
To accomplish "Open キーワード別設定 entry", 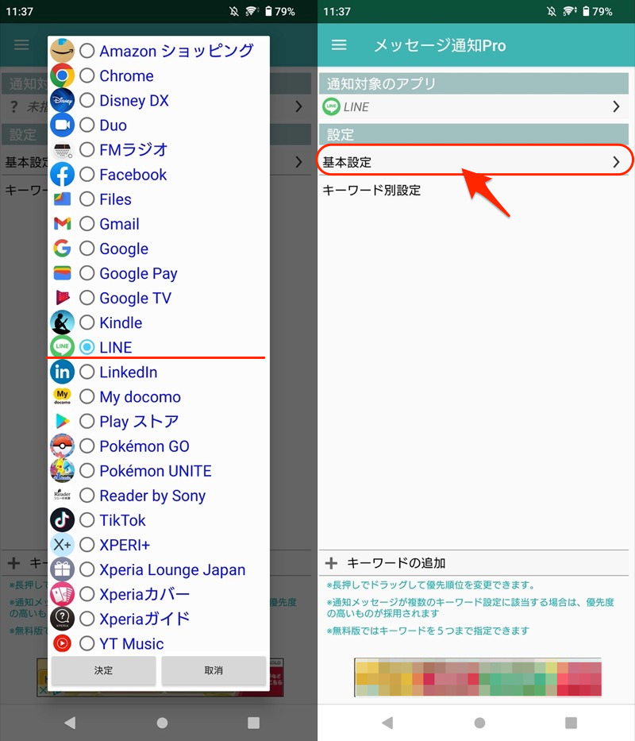I will point(371,191).
